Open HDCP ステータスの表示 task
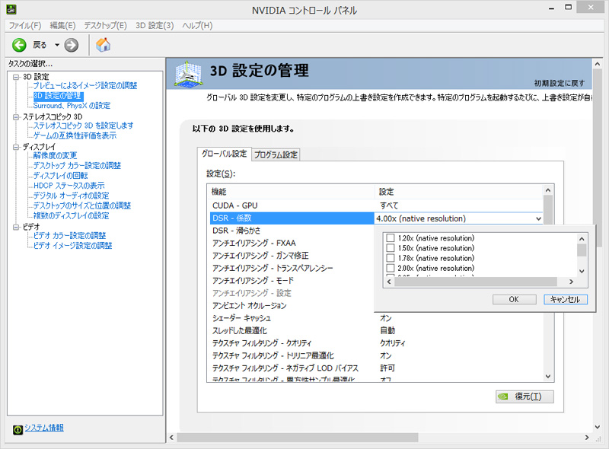This screenshot has width=609, height=449. pos(69,186)
